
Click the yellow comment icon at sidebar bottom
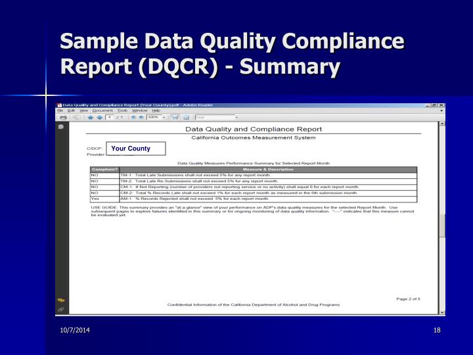click(61, 300)
